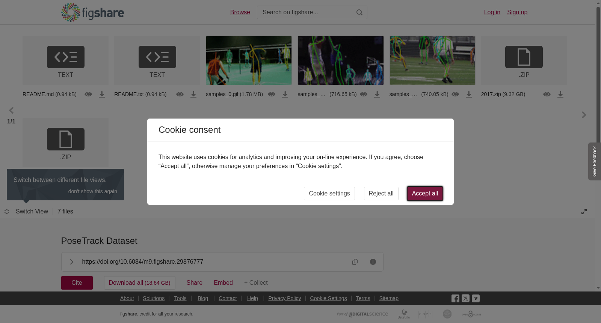This screenshot has height=323, width=601.
Task: Open samples_0.gif soccer thumbnail
Action: tap(249, 60)
